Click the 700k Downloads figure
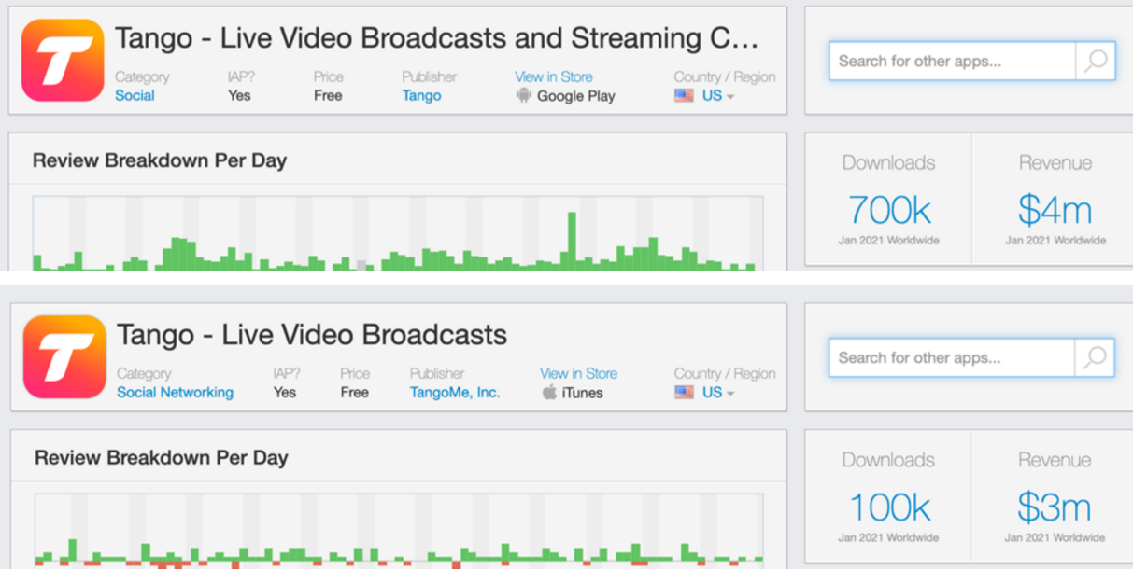 point(889,210)
